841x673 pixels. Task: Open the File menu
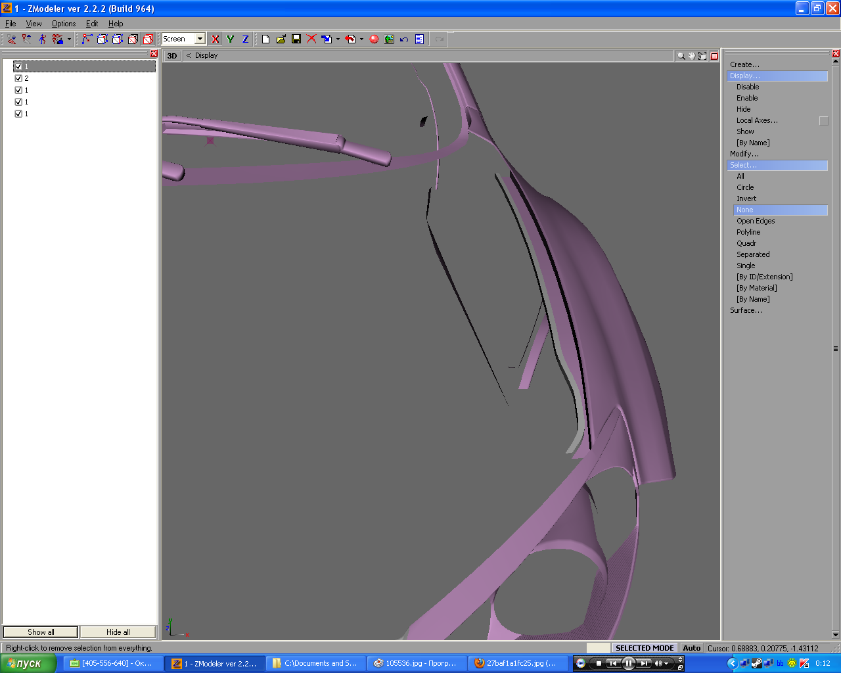click(x=11, y=24)
